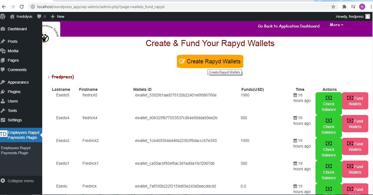Open Dashboard in sidebar
This screenshot has height=195, width=373.
pyautogui.click(x=21, y=29)
